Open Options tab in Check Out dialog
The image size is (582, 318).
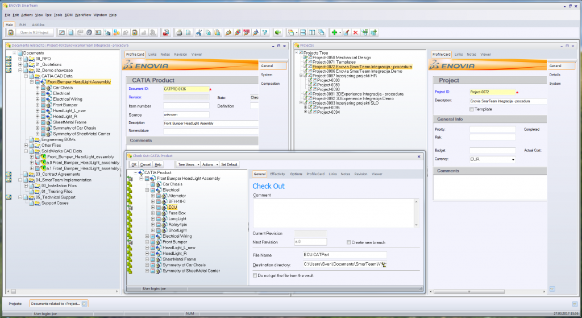tap(296, 174)
